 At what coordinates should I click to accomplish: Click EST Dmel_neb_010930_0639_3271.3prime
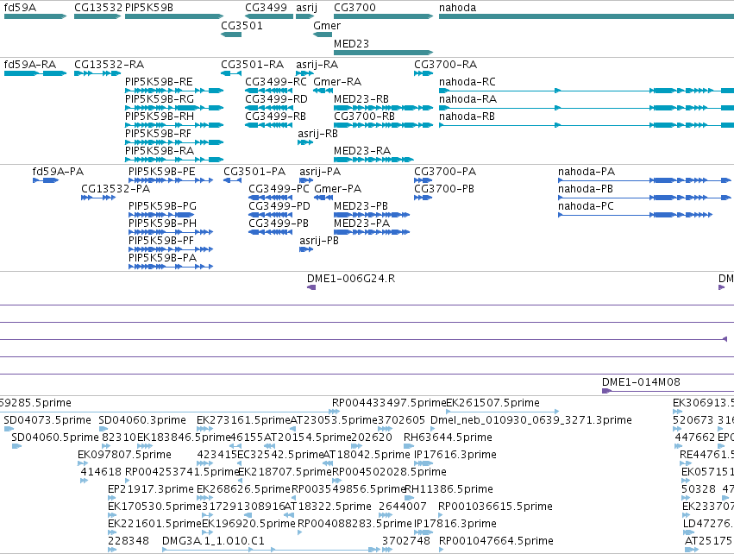click(x=531, y=420)
